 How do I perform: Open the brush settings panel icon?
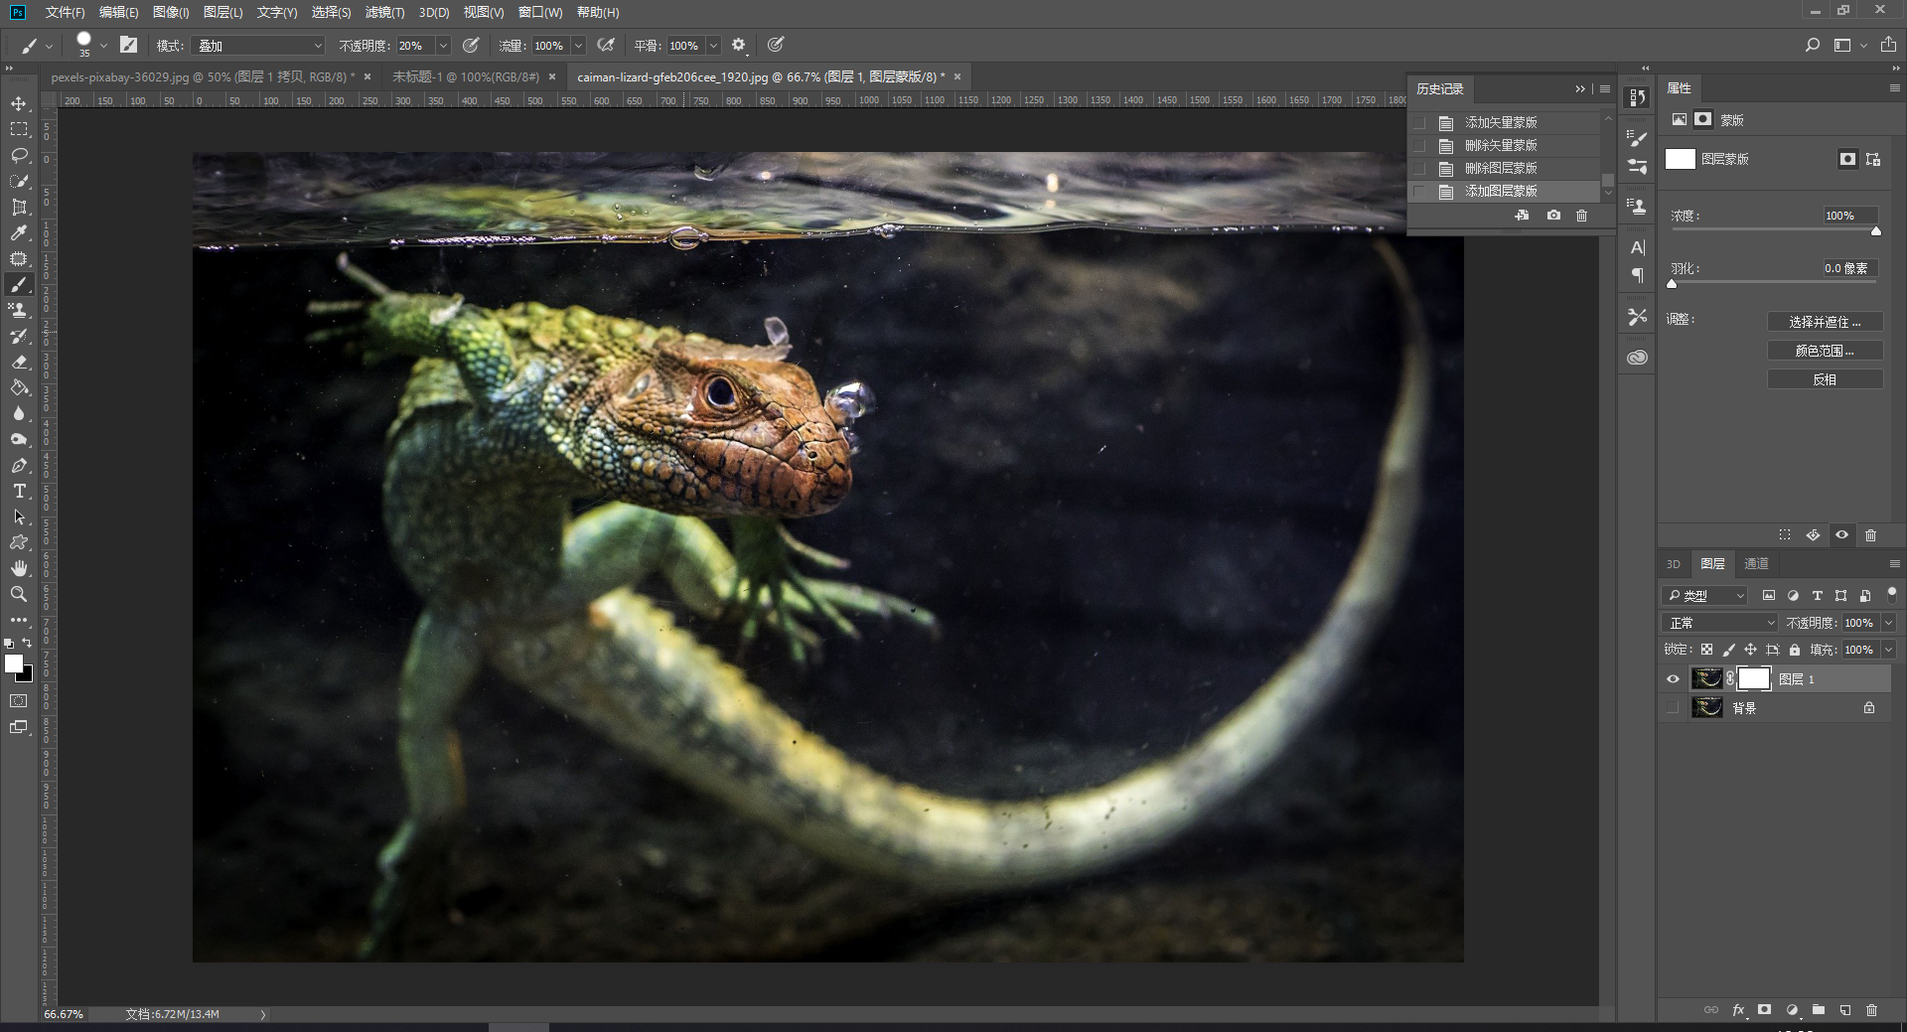128,45
